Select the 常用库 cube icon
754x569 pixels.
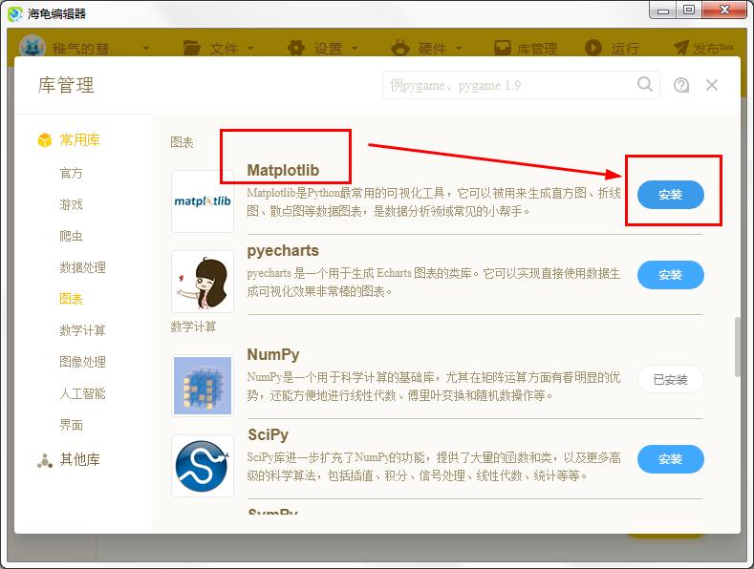click(45, 139)
